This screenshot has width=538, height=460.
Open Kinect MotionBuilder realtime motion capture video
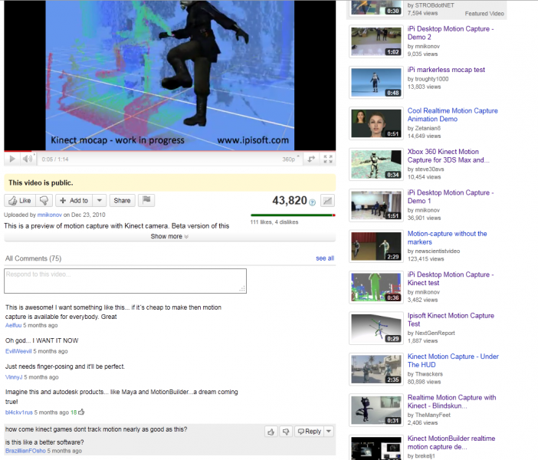[x=451, y=442]
